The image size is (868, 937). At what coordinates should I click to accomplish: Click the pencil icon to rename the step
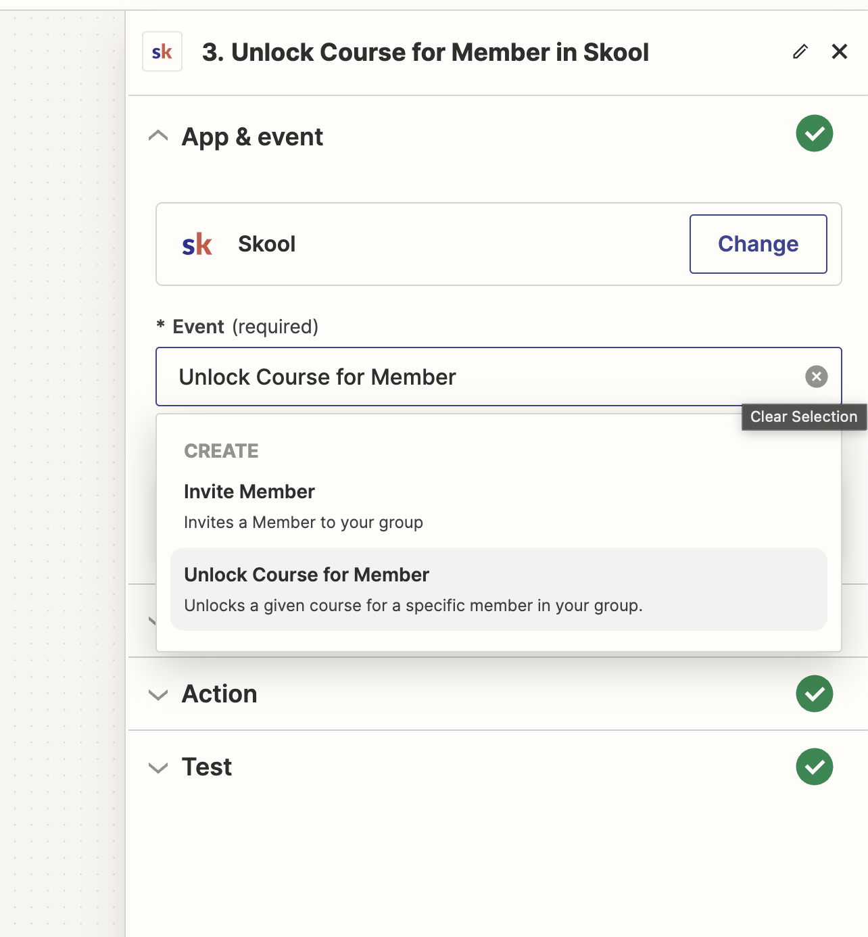(x=800, y=51)
